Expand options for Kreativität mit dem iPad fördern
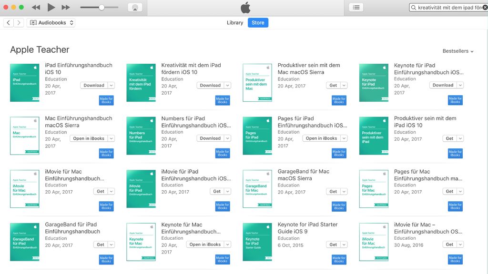 (x=227, y=85)
